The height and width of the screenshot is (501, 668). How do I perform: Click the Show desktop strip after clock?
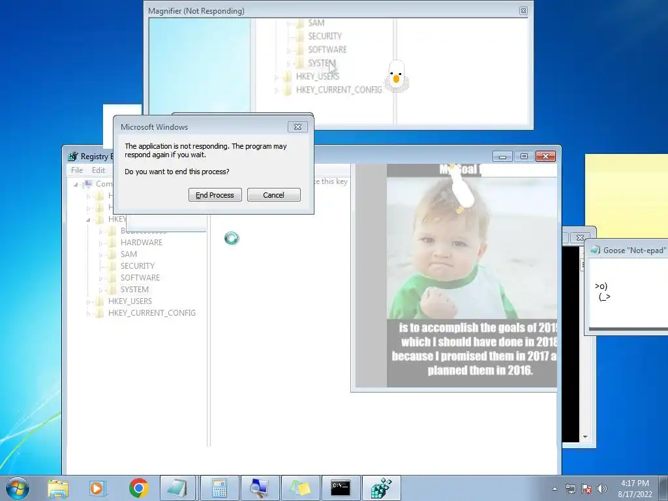(664, 488)
